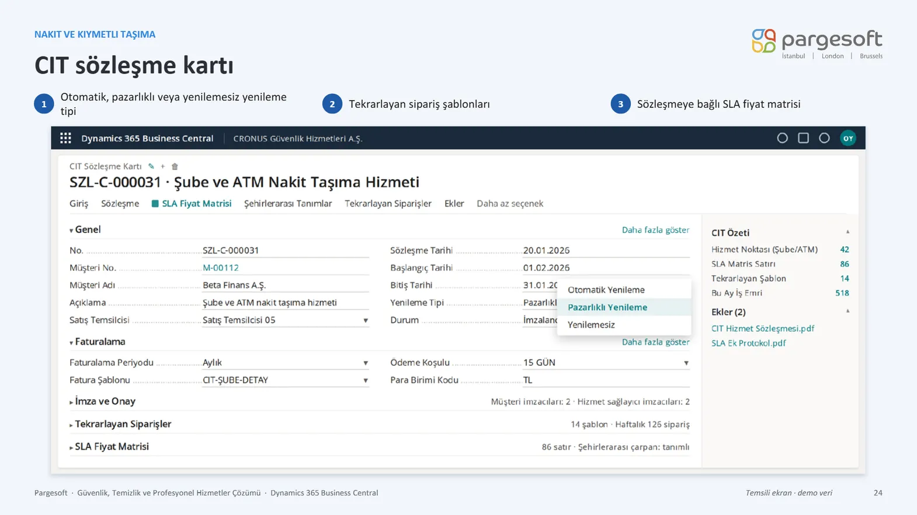This screenshot has height=515, width=917.
Task: Select SLA Fiyat Matrisi action
Action: (192, 204)
